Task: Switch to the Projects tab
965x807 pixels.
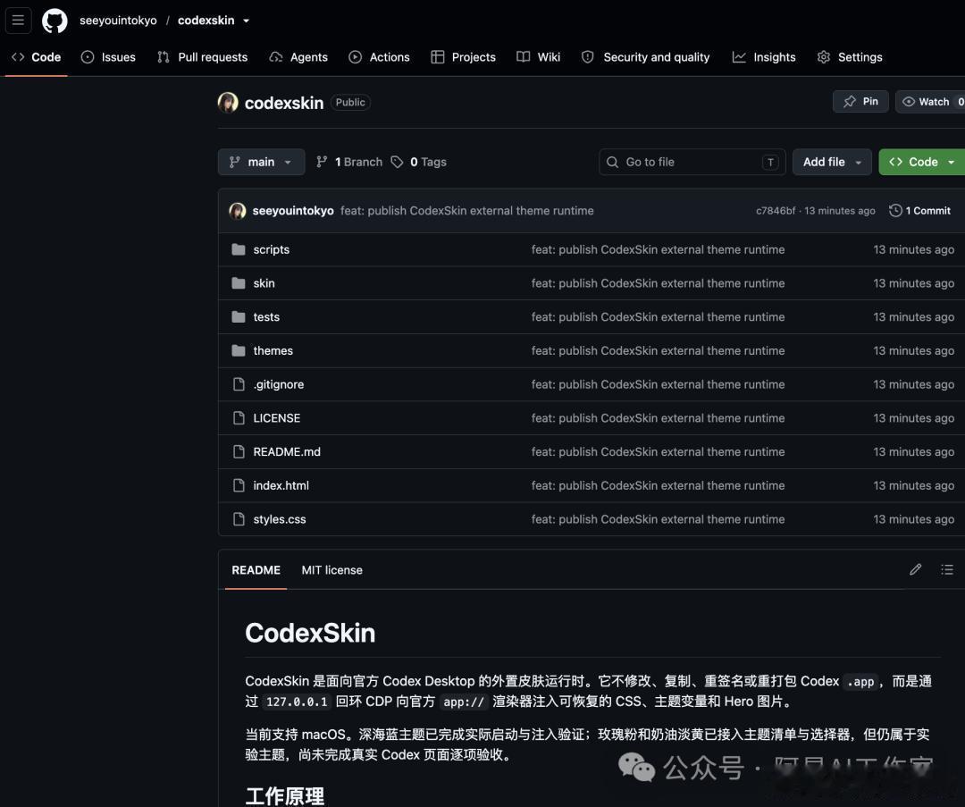Action: [464, 57]
